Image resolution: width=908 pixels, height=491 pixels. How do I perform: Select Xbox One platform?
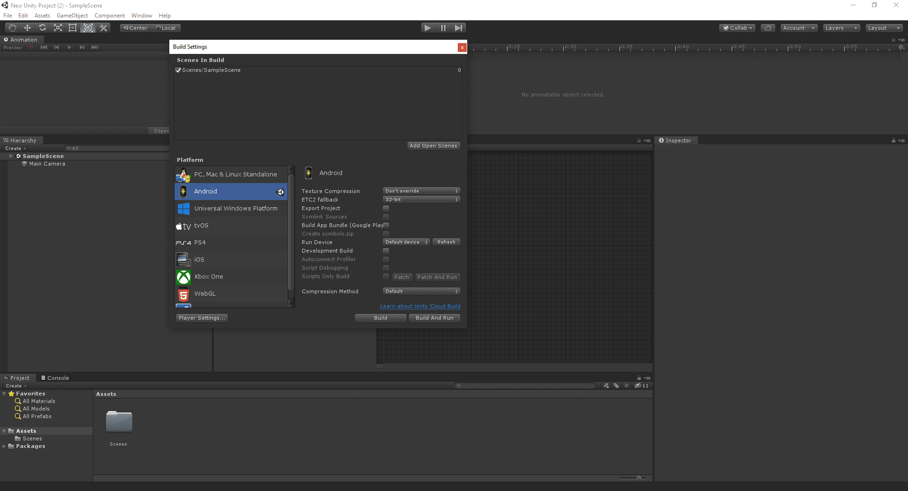[231, 277]
